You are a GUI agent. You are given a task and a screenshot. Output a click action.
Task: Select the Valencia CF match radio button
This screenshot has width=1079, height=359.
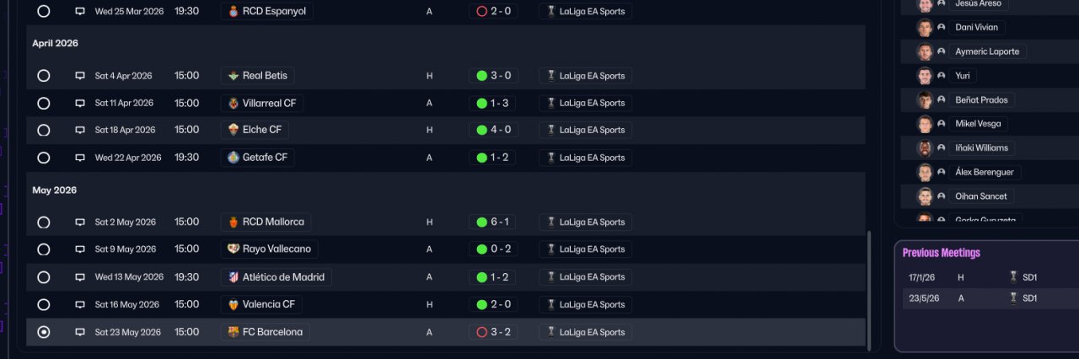(x=44, y=304)
